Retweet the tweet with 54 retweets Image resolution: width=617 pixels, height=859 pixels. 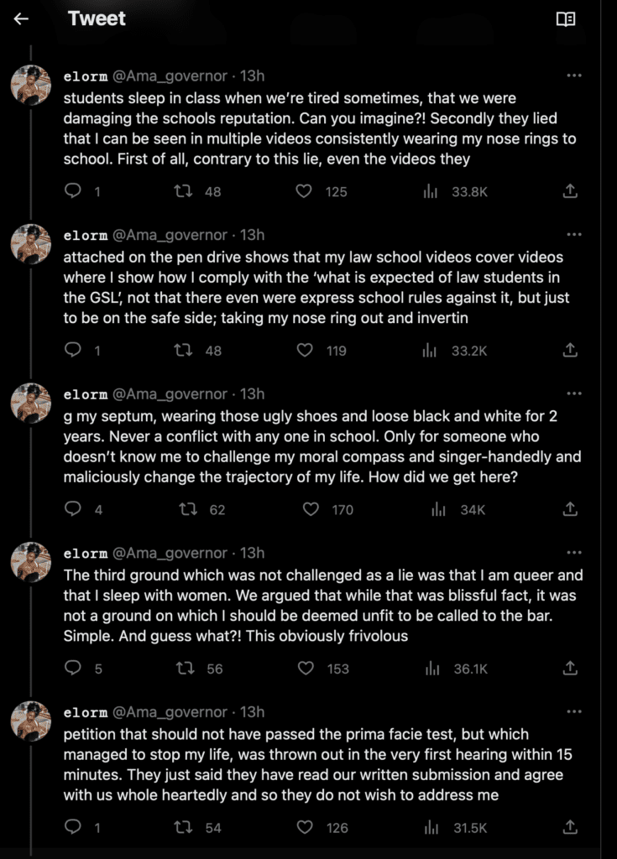(182, 828)
